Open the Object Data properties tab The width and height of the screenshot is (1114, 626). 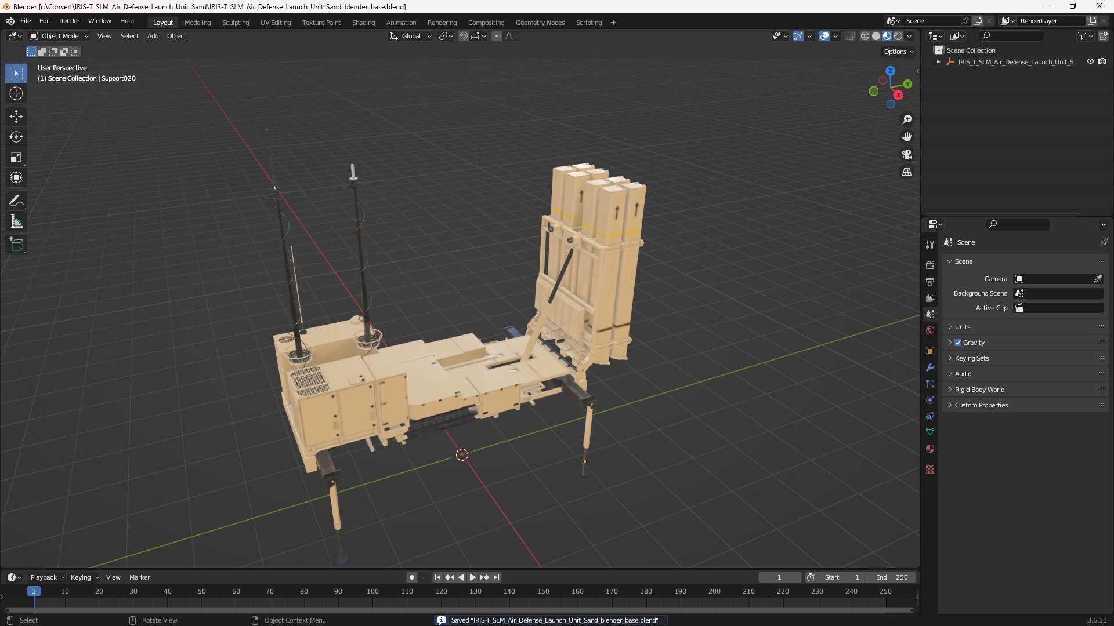click(930, 432)
